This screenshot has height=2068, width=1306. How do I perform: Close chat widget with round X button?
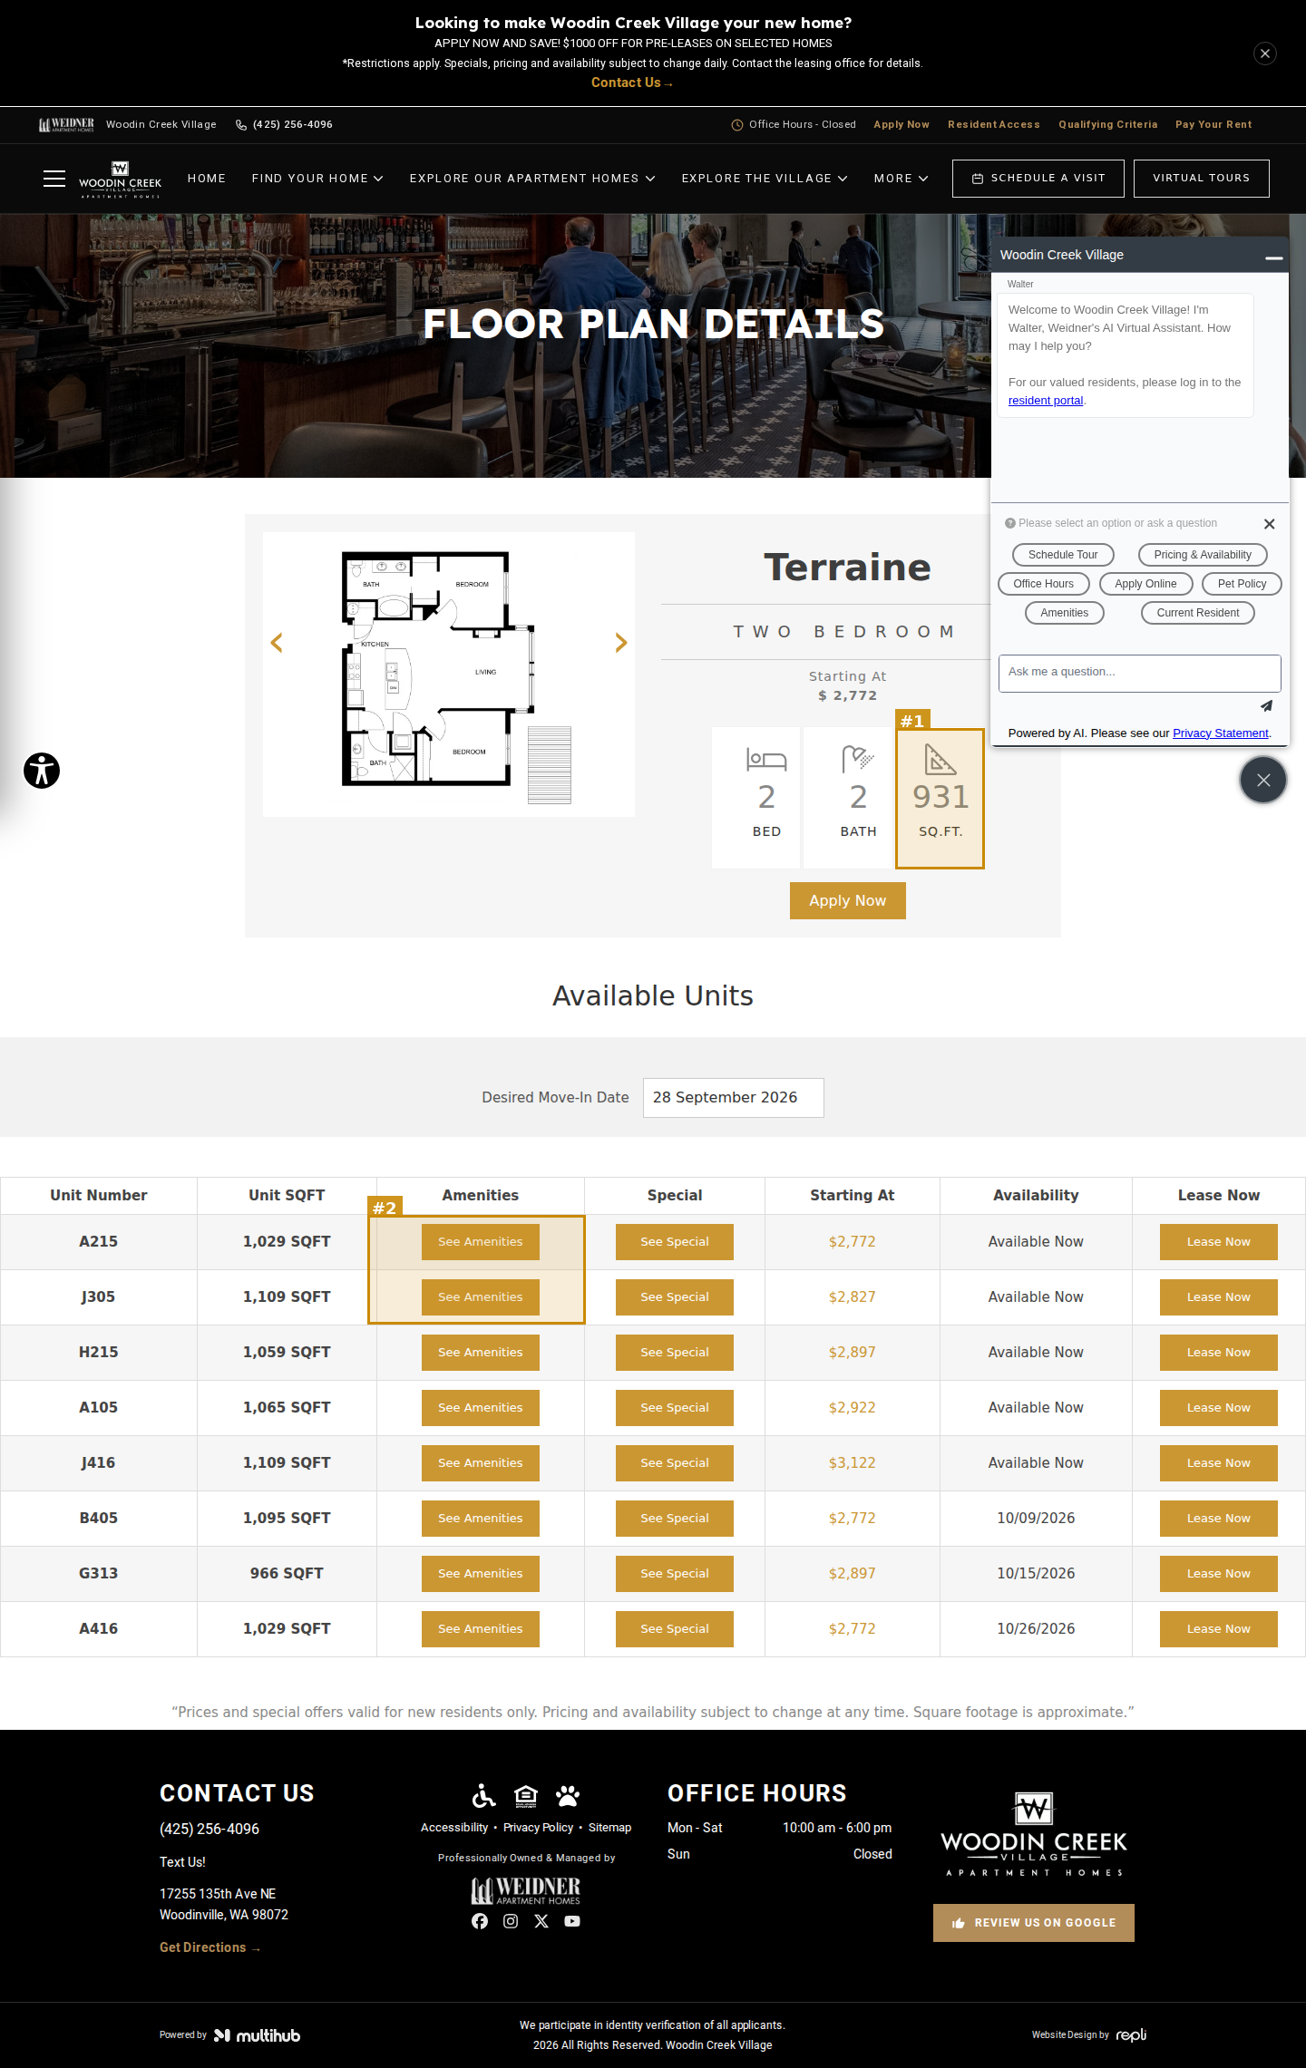[1262, 780]
